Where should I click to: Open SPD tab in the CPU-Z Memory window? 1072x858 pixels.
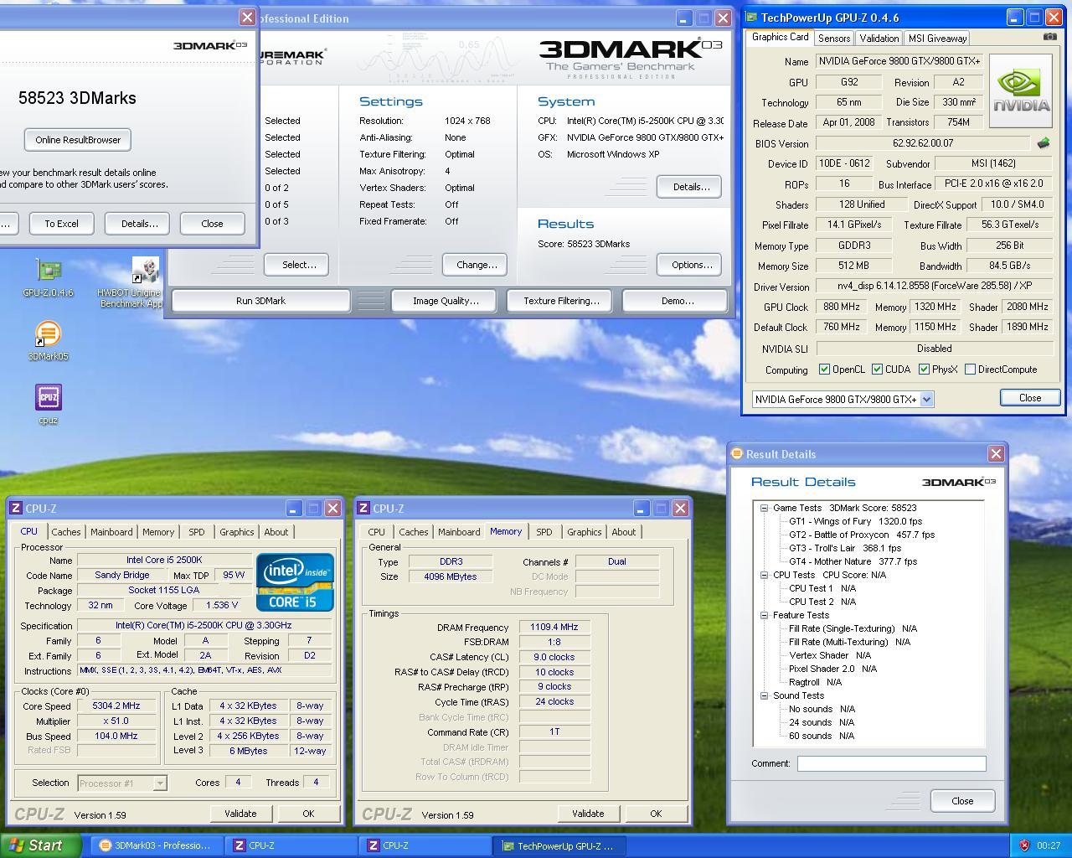pos(544,532)
